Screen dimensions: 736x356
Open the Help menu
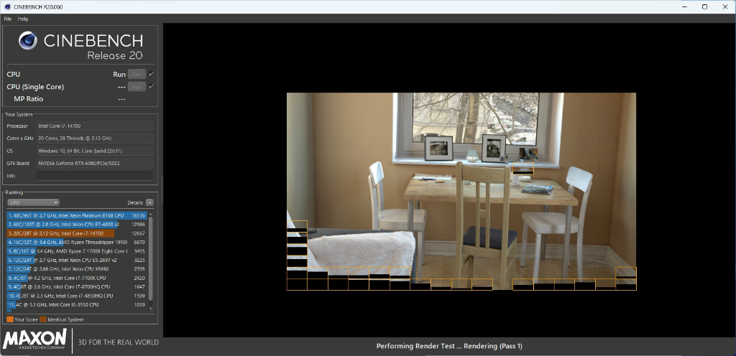pyautogui.click(x=23, y=19)
